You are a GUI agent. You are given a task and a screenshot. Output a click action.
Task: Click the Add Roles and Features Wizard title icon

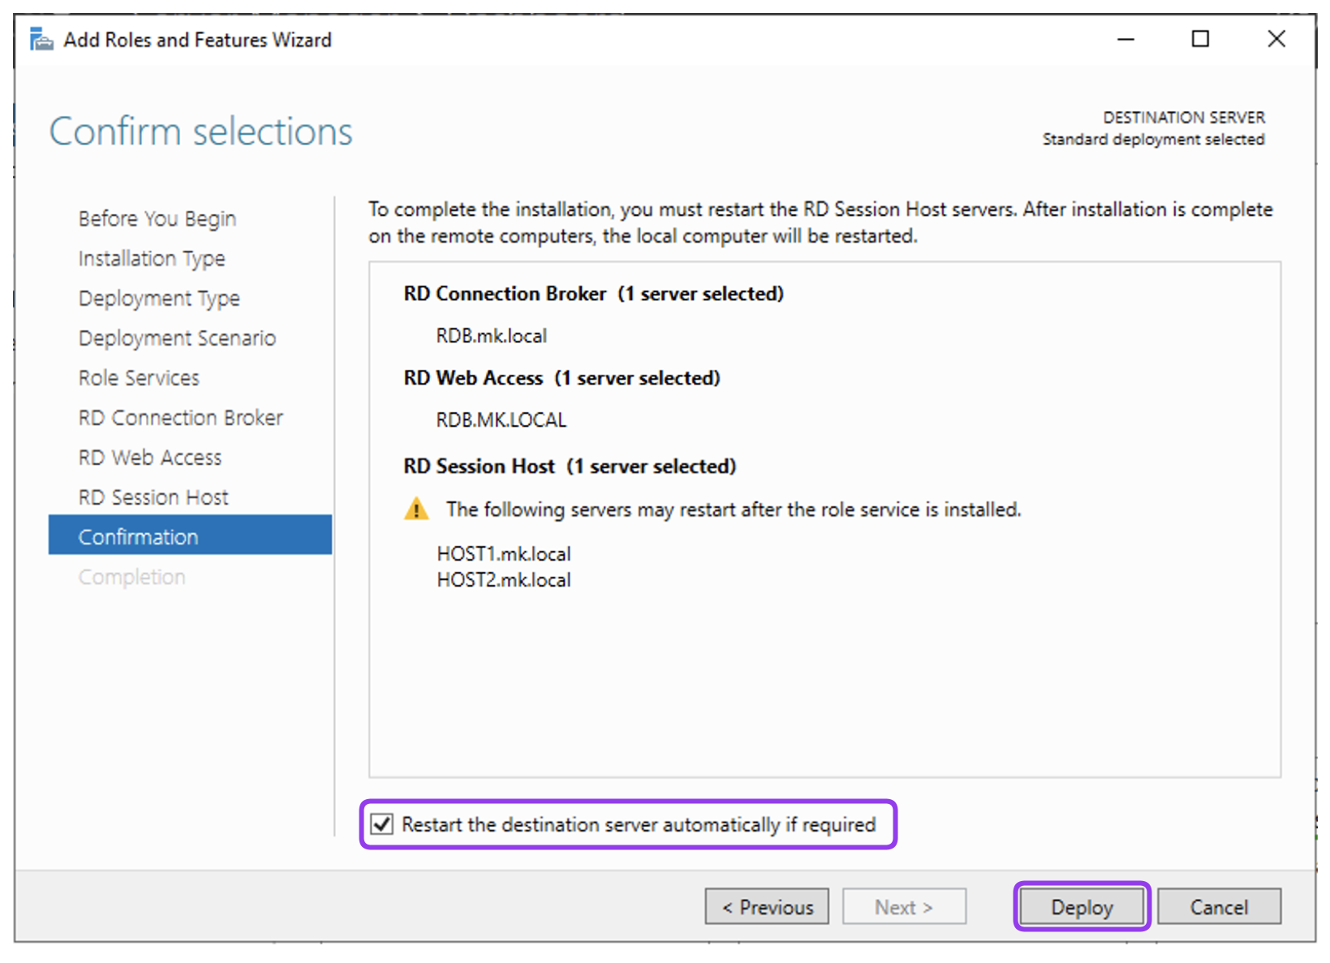[41, 39]
